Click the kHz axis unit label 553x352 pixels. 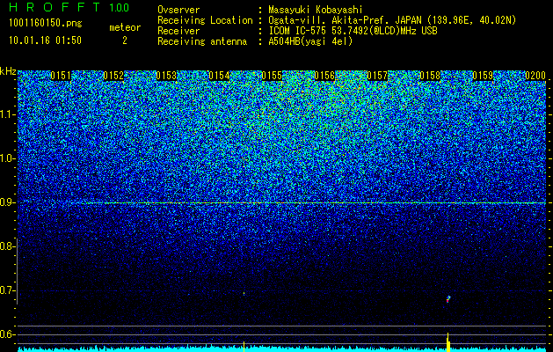point(8,71)
